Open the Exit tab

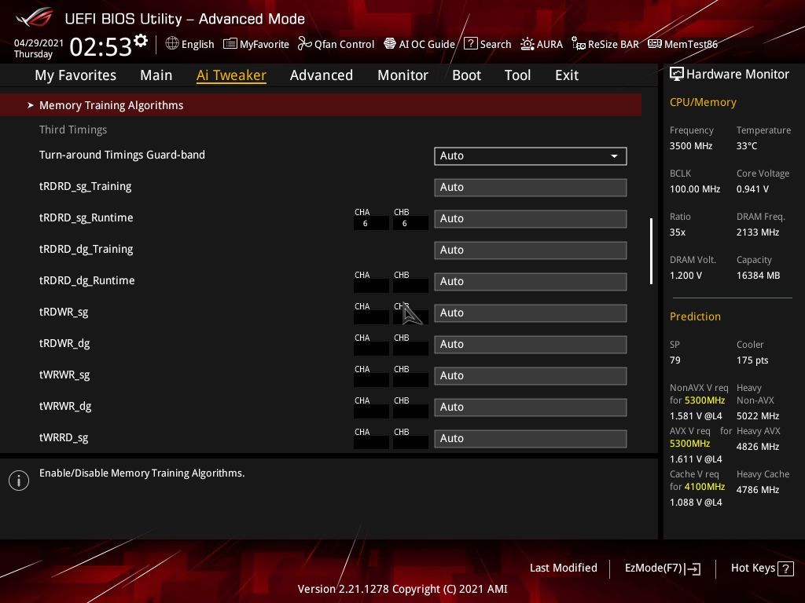567,75
